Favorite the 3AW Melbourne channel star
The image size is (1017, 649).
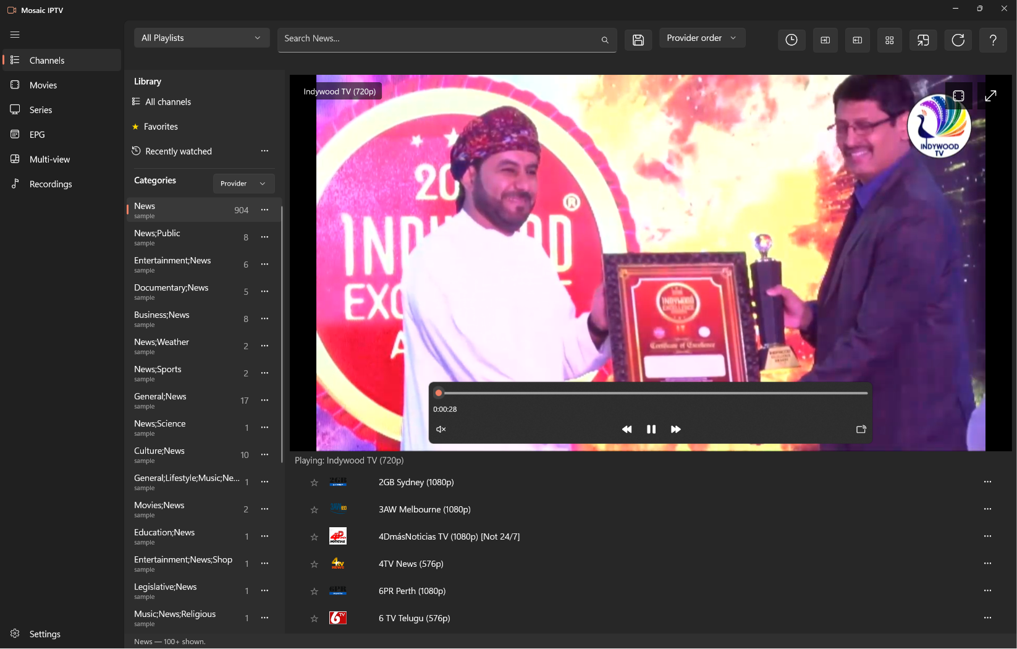(314, 510)
